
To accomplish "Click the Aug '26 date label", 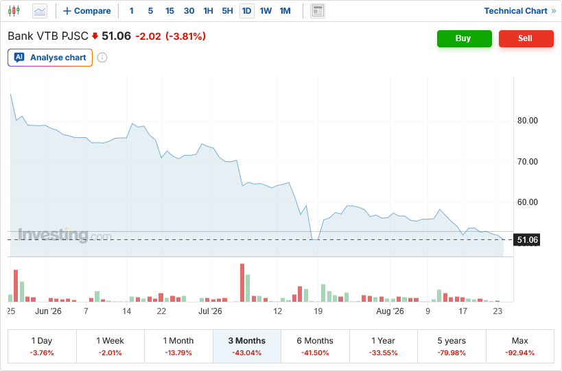I will click(x=390, y=311).
